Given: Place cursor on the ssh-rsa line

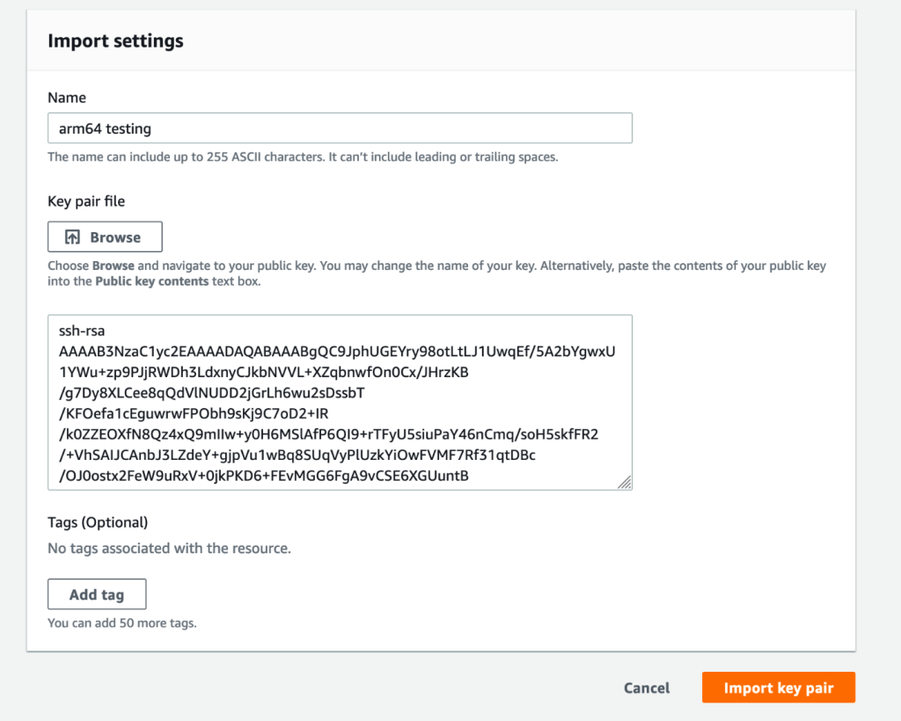Looking at the screenshot, I should 82,331.
